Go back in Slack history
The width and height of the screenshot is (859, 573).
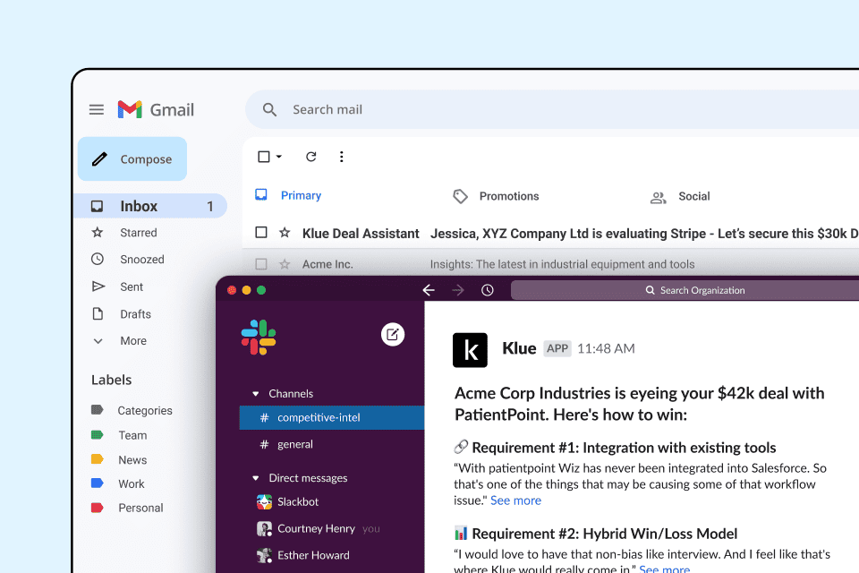(429, 290)
